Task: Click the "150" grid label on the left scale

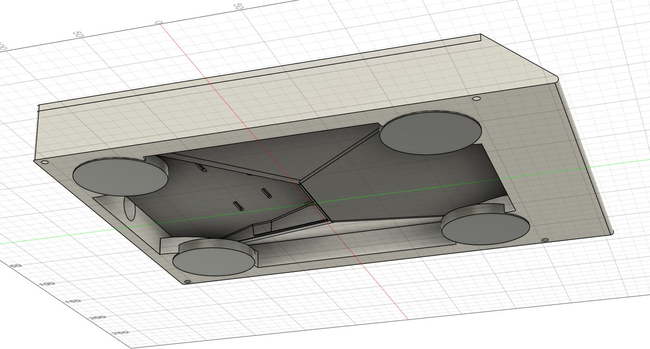Action: pyautogui.click(x=73, y=301)
